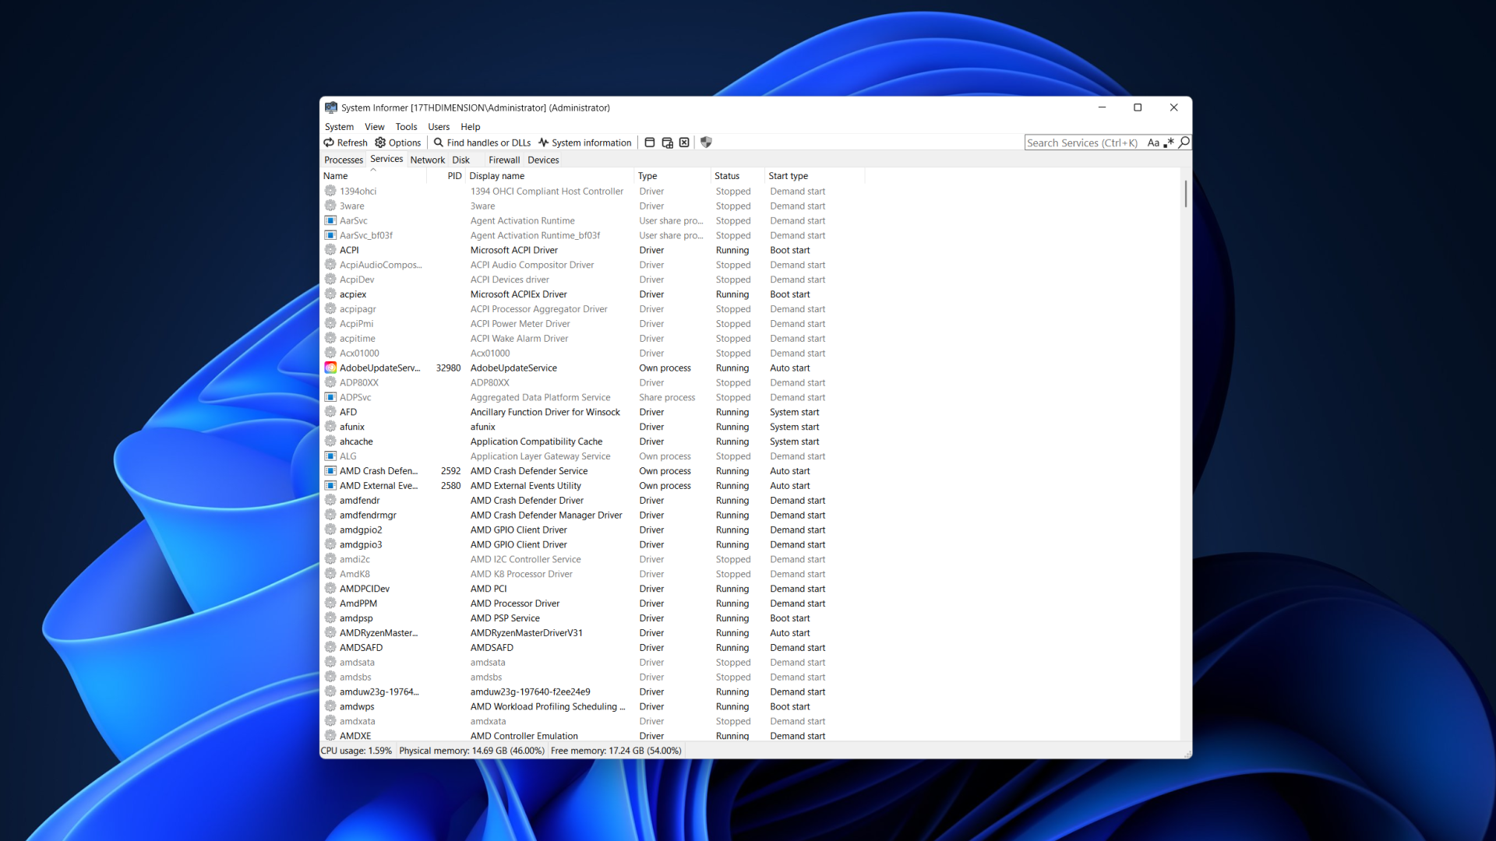This screenshot has width=1496, height=841.
Task: Click the amdwps driver gear icon
Action: click(x=330, y=706)
